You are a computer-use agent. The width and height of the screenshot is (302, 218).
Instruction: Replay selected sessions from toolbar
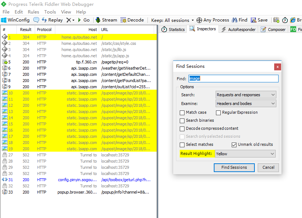click(x=52, y=20)
